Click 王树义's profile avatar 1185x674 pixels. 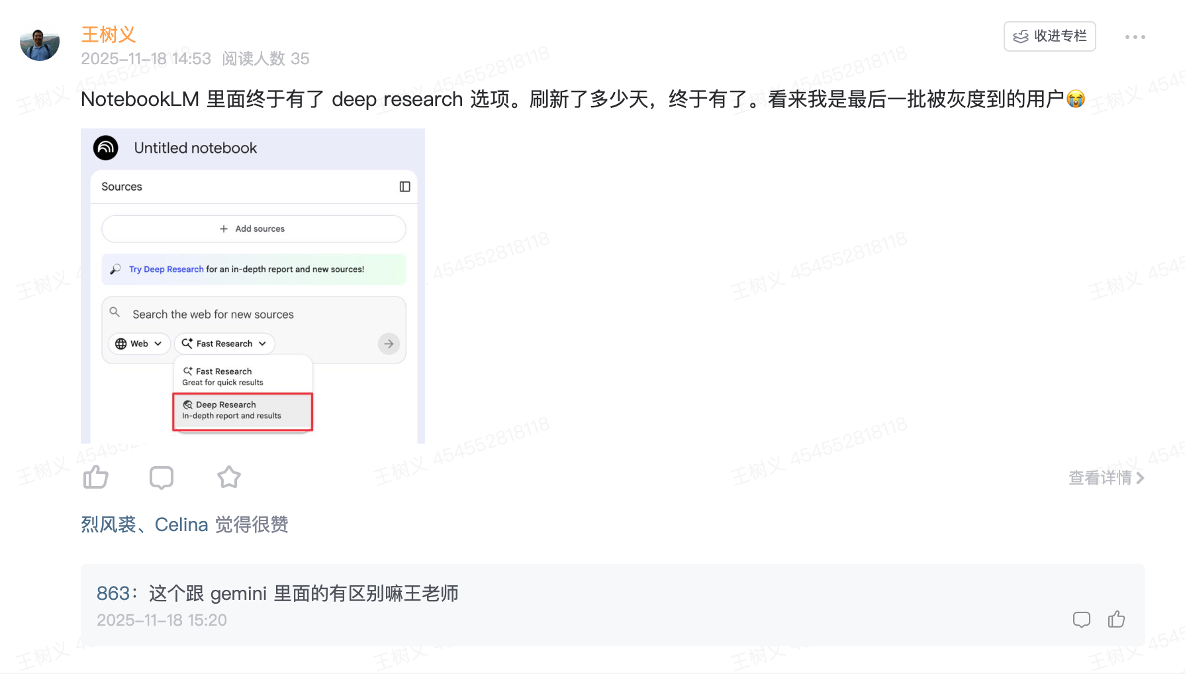[40, 44]
